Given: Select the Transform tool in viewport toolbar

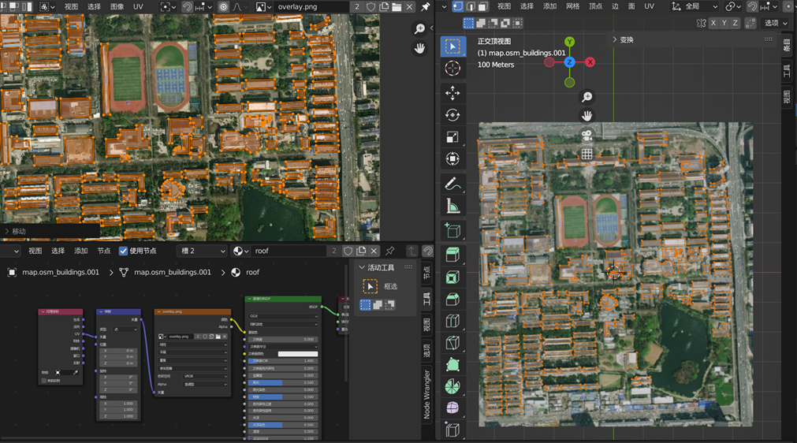Looking at the screenshot, I should click(453, 159).
